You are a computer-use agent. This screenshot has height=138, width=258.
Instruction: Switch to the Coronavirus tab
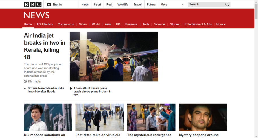(66, 24)
